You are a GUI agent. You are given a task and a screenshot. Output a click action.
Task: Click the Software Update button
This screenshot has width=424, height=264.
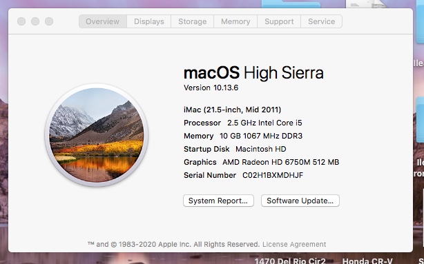[x=300, y=201]
